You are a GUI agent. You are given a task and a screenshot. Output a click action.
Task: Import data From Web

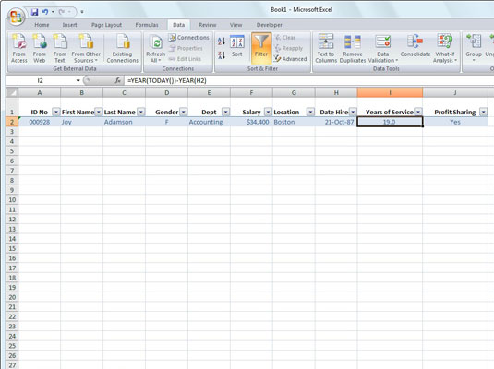40,49
